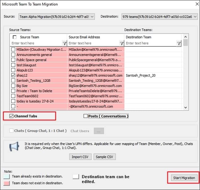Click the Source Team filter text field

point(36,43)
